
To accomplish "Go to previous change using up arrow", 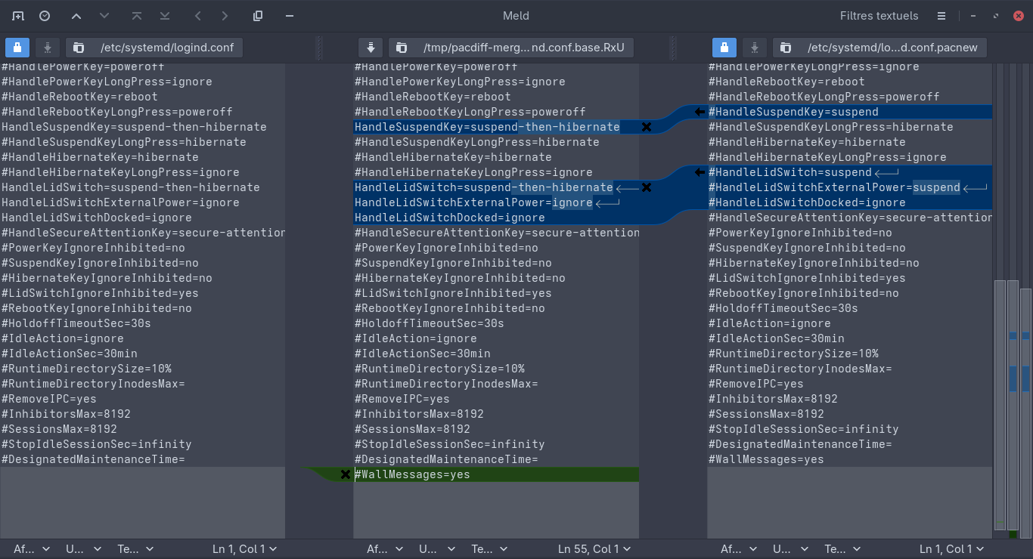I will pyautogui.click(x=76, y=16).
